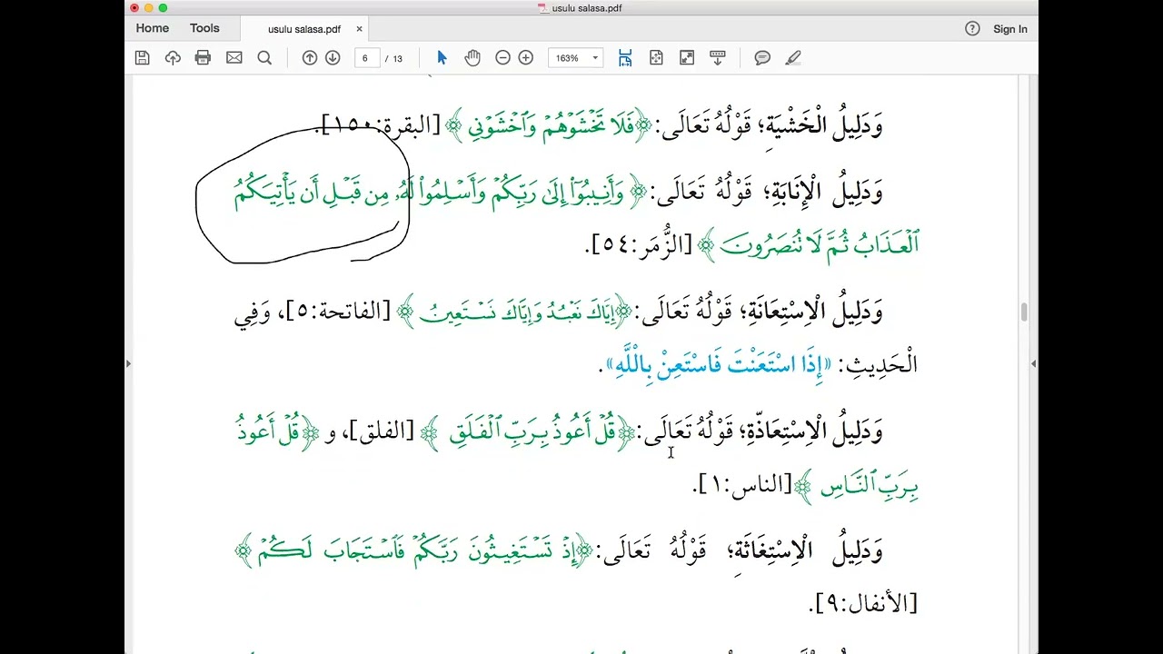This screenshot has height=654, width=1163.
Task: Click the reference text [الفاتحة:٥]
Action: pos(338,312)
